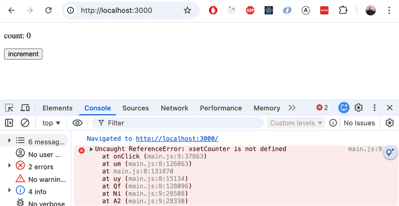Open main.js:8:126863 stack link
The width and height of the screenshot is (399, 206).
coord(158,164)
